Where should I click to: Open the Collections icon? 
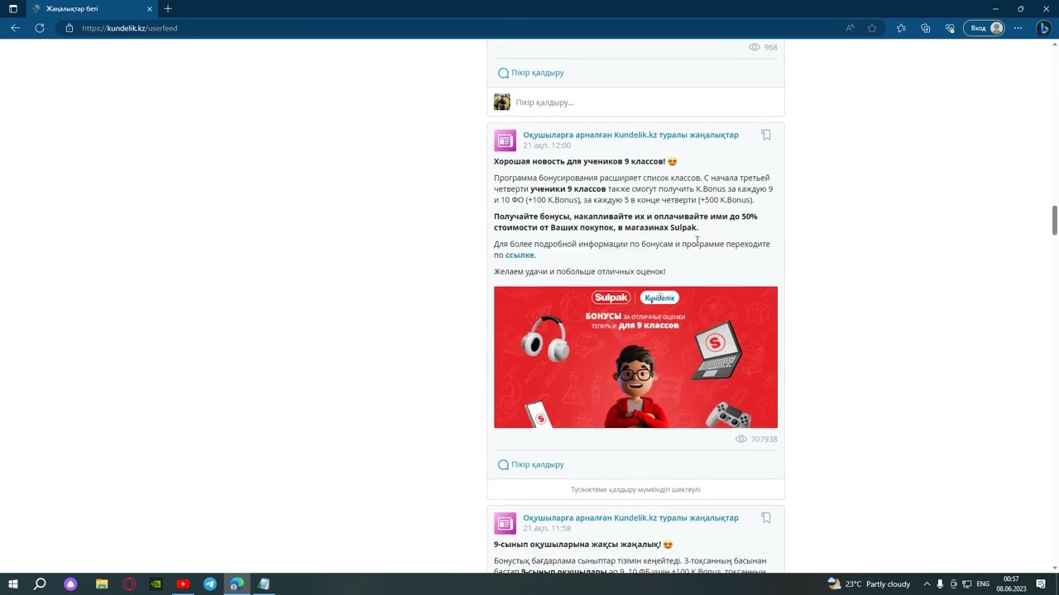(925, 28)
